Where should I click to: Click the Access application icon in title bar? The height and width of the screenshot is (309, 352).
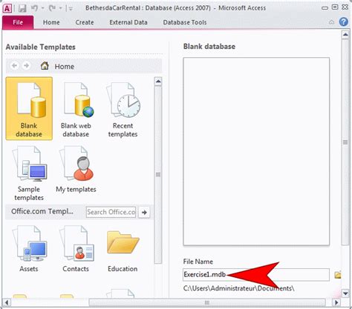[x=7, y=8]
